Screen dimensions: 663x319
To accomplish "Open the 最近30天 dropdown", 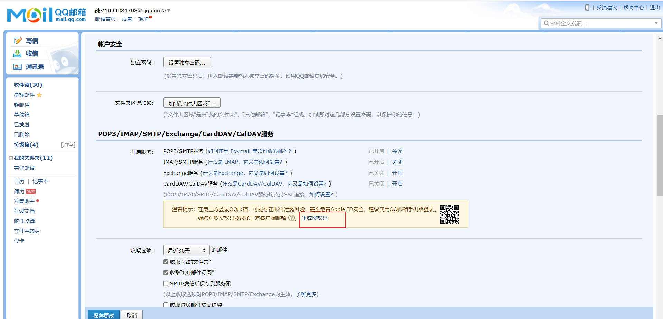I will pos(186,250).
